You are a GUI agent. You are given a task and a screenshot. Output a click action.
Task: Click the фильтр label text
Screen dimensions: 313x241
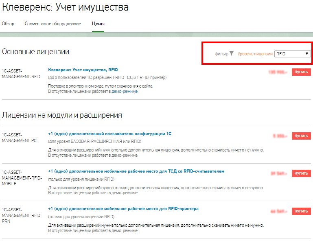coord(221,54)
